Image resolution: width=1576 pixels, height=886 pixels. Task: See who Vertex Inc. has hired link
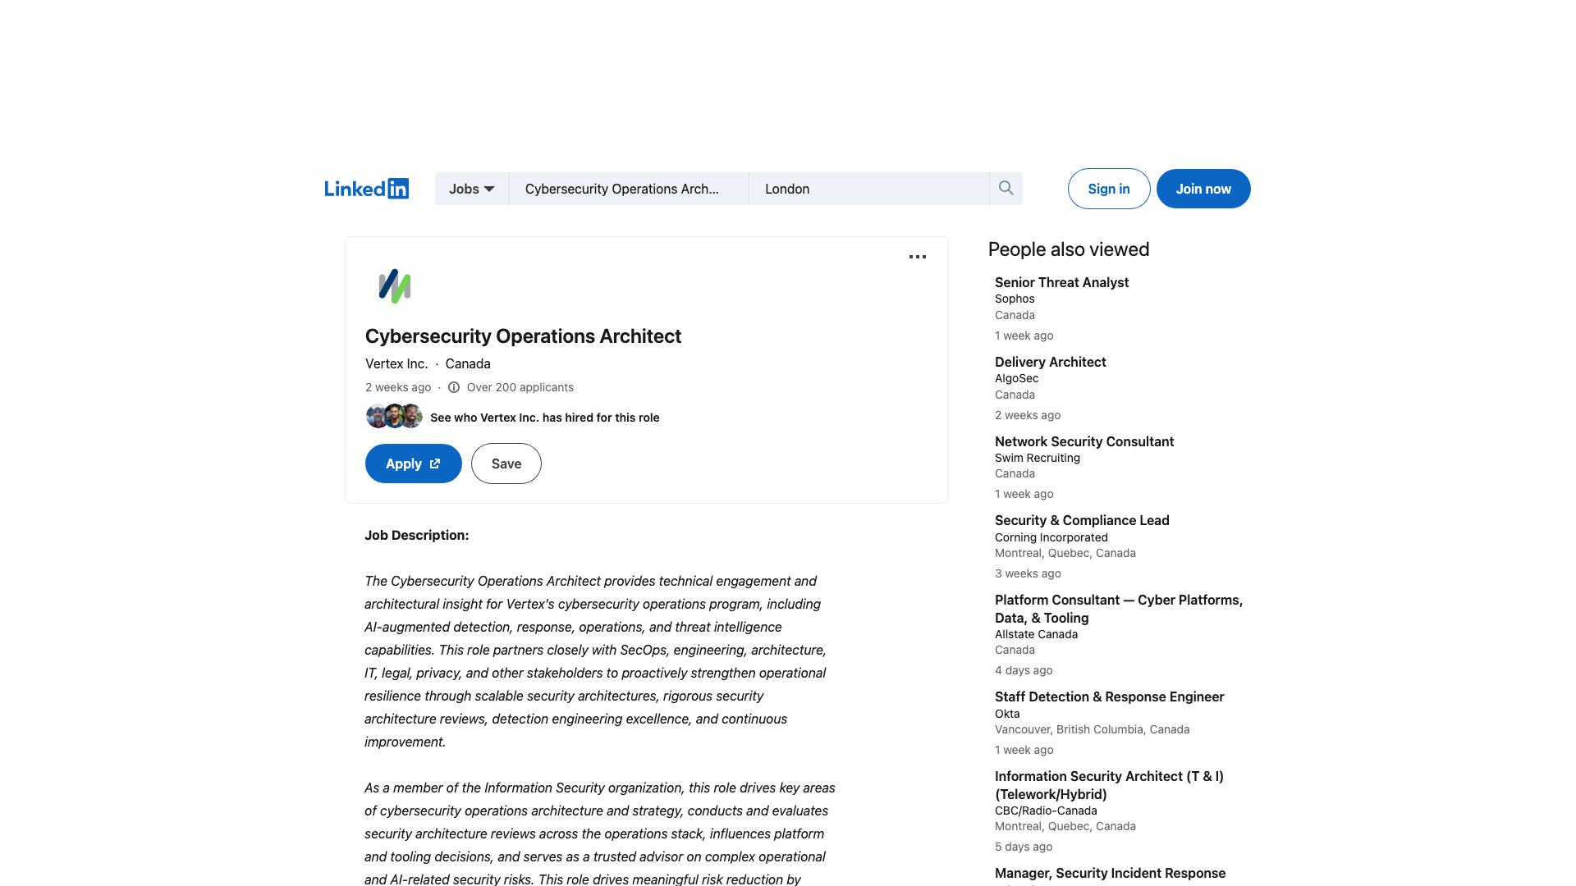click(545, 418)
